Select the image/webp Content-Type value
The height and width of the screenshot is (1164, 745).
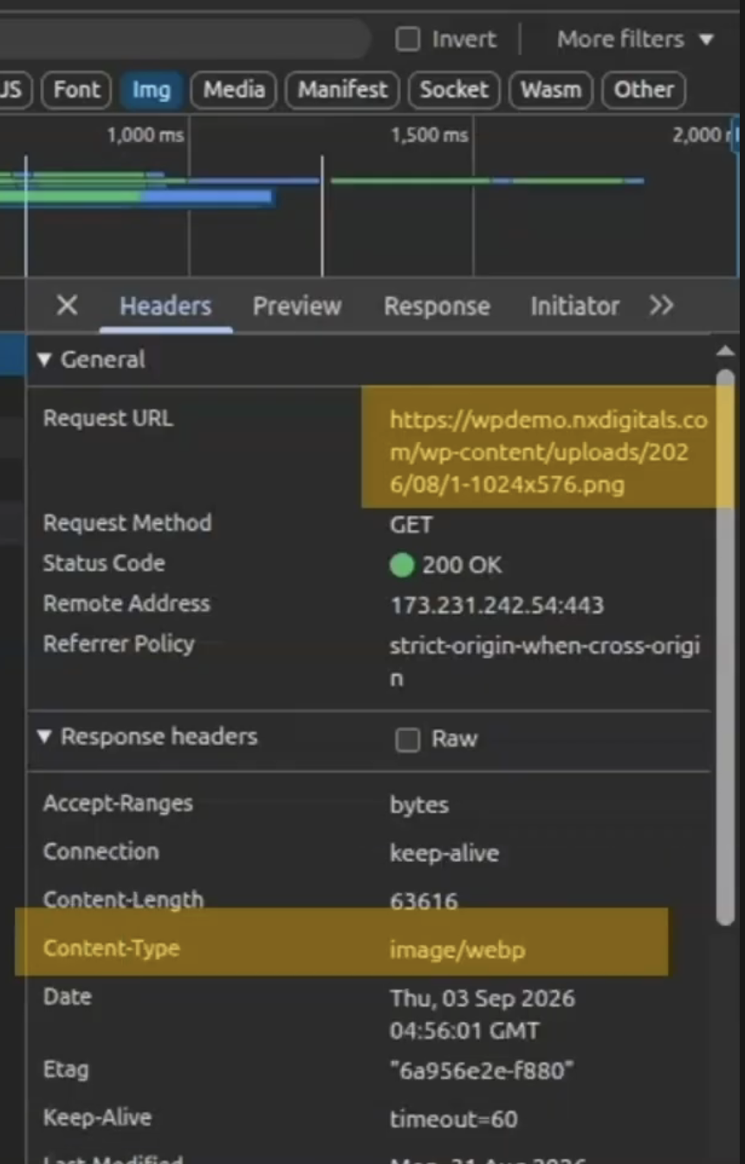[x=457, y=950]
